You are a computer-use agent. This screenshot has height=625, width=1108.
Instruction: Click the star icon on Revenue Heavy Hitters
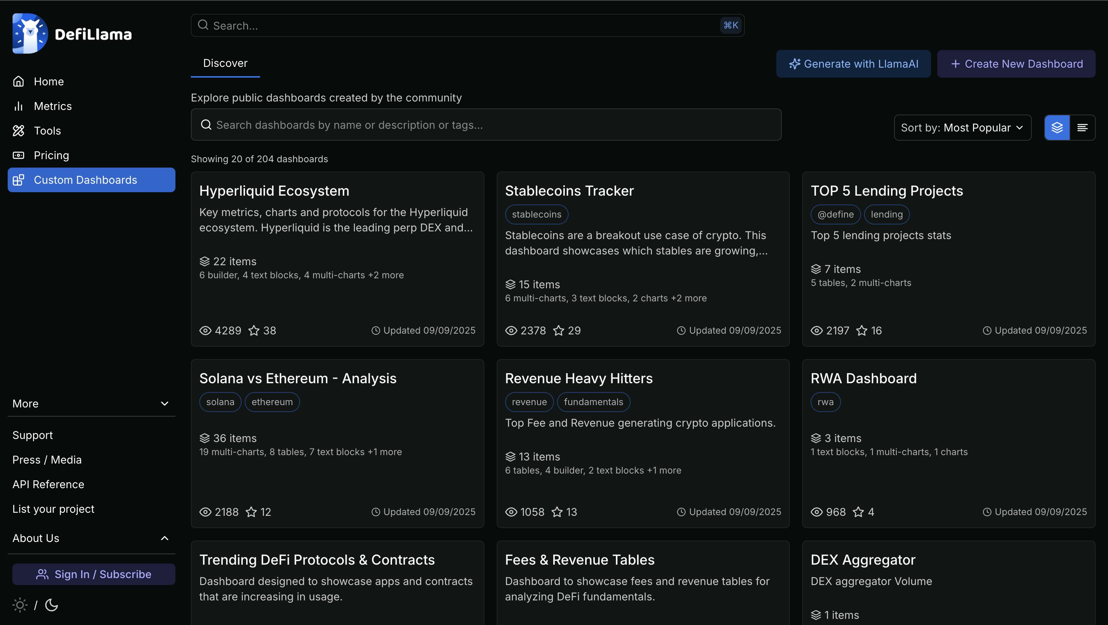[x=557, y=512]
